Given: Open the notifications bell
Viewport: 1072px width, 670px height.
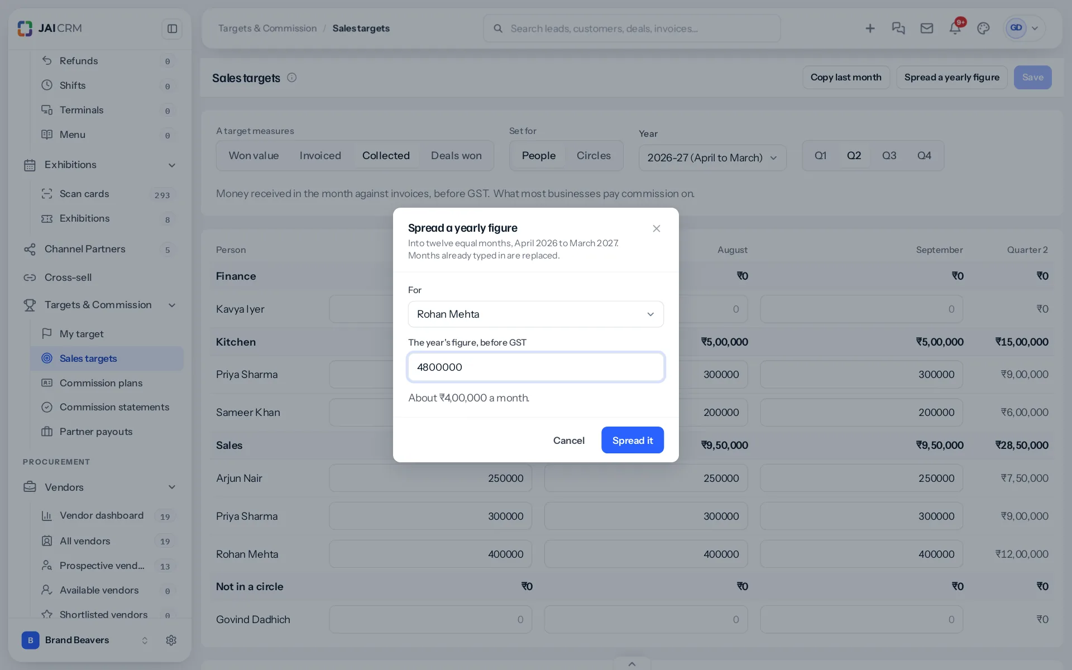Looking at the screenshot, I should pyautogui.click(x=955, y=28).
